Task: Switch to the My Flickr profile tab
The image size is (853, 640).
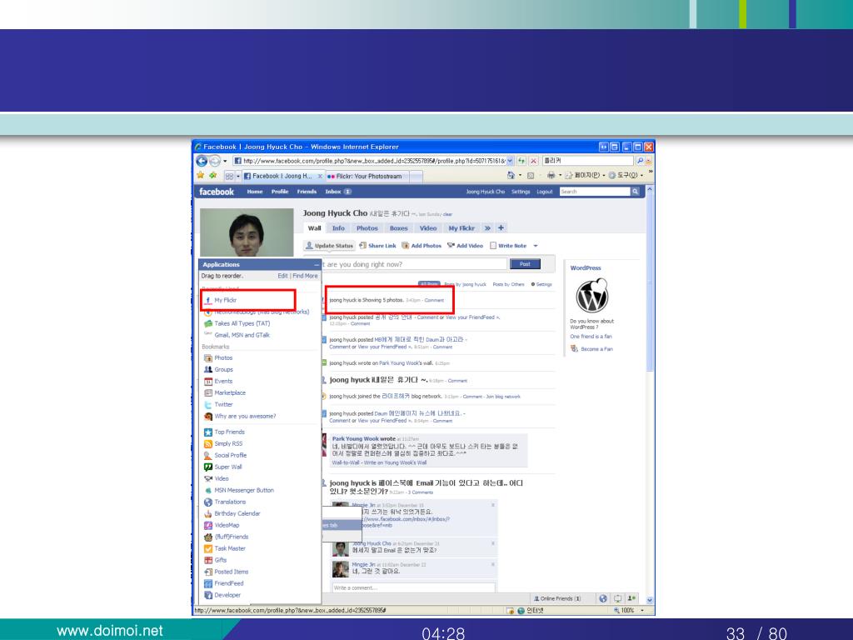Action: pyautogui.click(x=461, y=228)
